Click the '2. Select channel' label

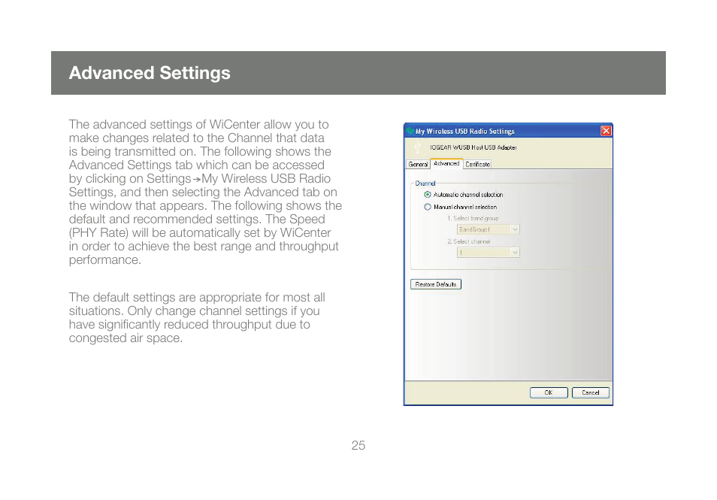coord(469,241)
